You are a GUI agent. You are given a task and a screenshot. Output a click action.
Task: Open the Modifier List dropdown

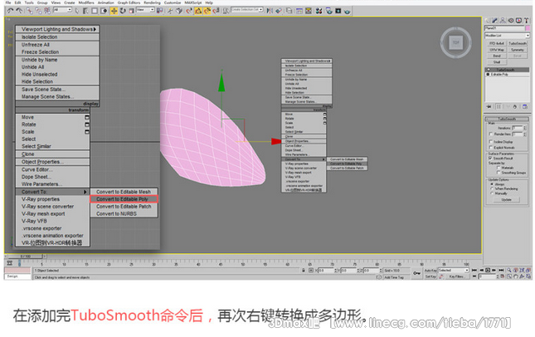click(507, 36)
